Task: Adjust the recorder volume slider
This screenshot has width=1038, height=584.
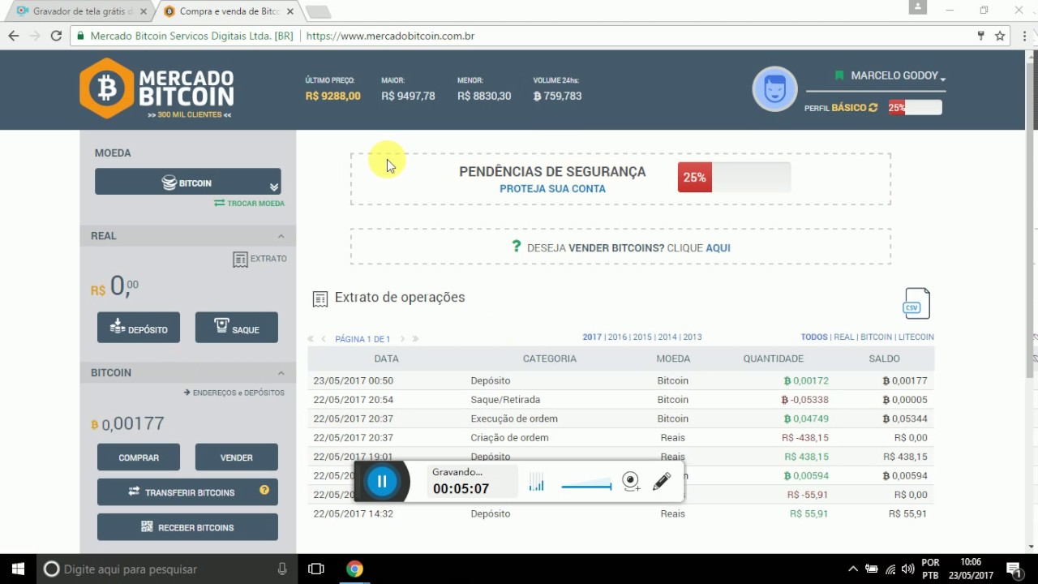Action: [586, 487]
